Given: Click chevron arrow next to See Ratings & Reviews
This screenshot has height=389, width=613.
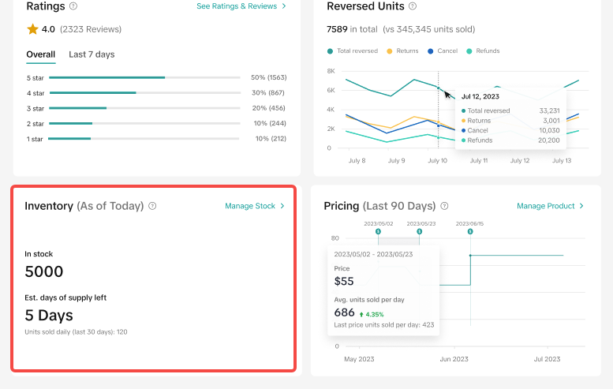Looking at the screenshot, I should (x=284, y=6).
